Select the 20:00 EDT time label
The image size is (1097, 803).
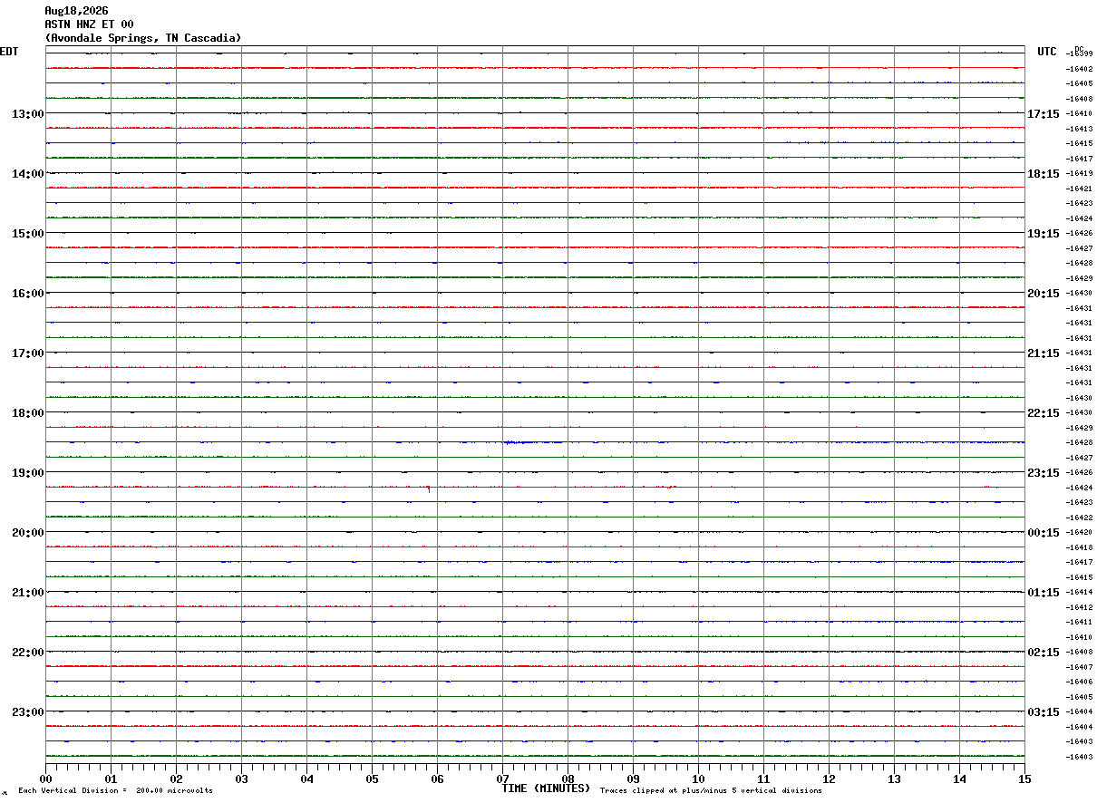[x=27, y=533]
